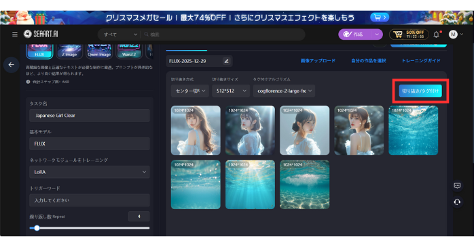The height and width of the screenshot is (247, 474).
Task: Click the Christmas mega sale banner
Action: 237,18
